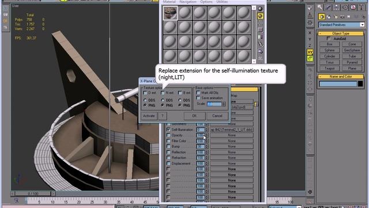369x208 pixels.
Task: Toggle the XY plane constraint button
Action: (310, 52)
